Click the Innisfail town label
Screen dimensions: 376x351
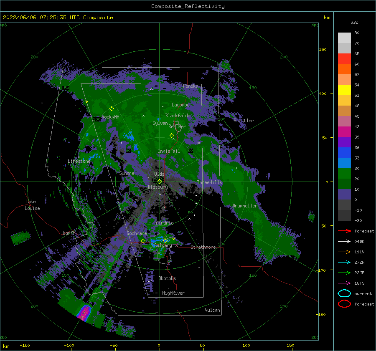point(169,151)
